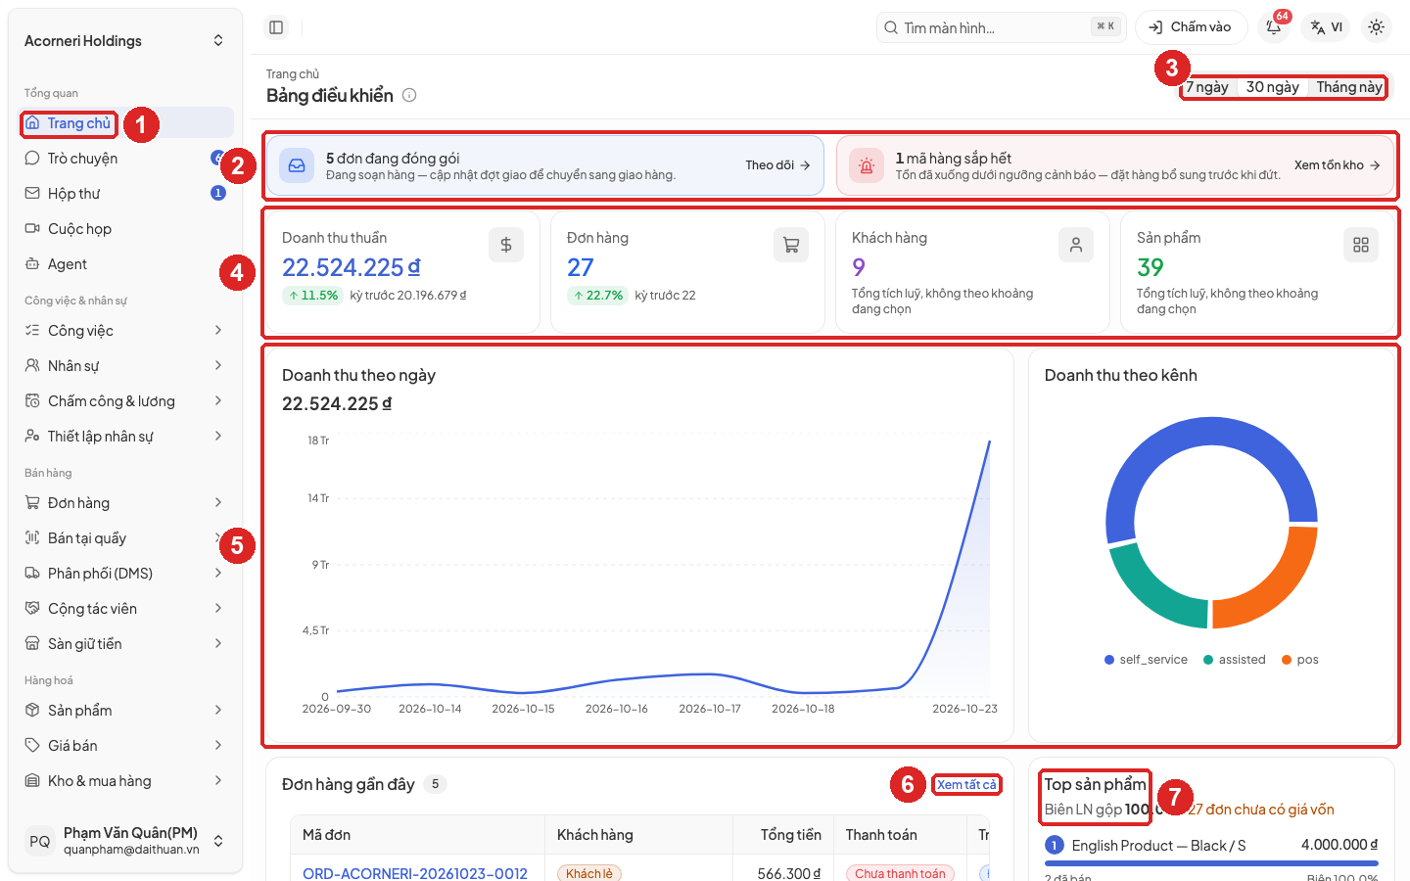
Task: Click the dollar icon in Doanh thu thuần card
Action: click(506, 245)
